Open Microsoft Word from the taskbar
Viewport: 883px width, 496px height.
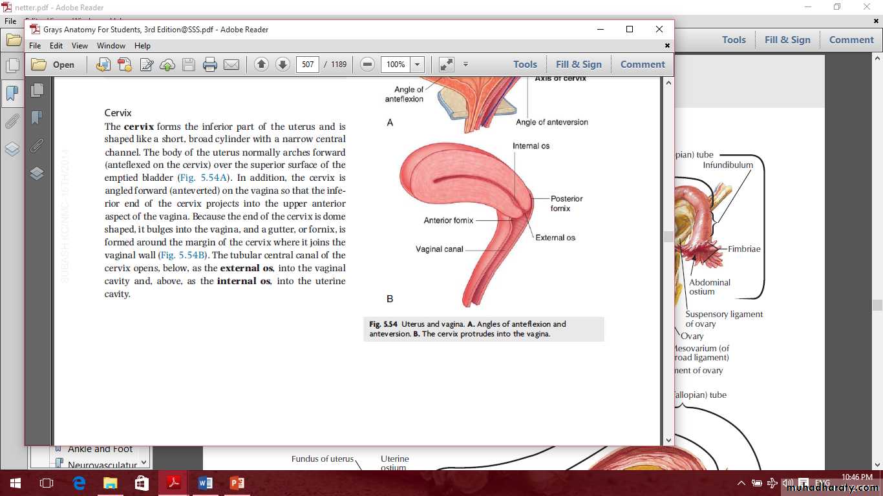tap(206, 483)
